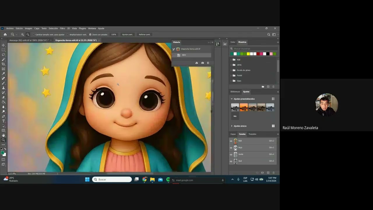Create new document from current state

coord(196,63)
